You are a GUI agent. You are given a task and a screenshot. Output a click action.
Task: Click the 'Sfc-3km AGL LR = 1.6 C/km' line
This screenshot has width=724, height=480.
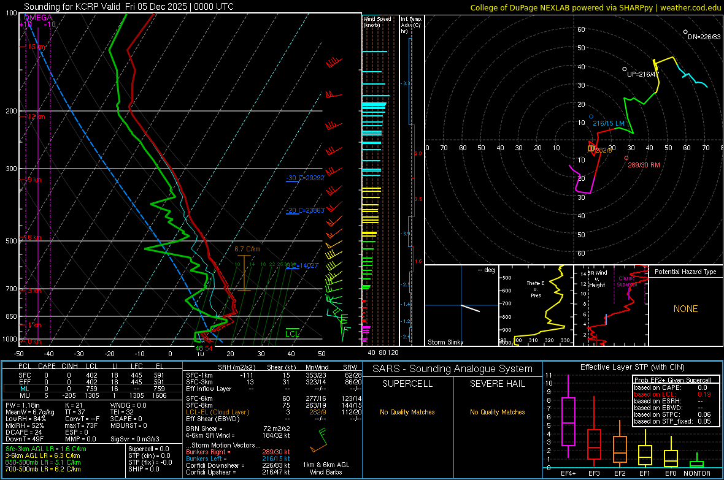point(46,449)
